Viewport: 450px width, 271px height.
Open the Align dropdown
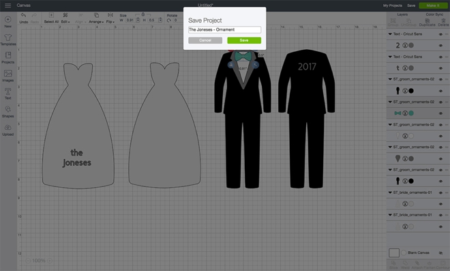[x=80, y=18]
